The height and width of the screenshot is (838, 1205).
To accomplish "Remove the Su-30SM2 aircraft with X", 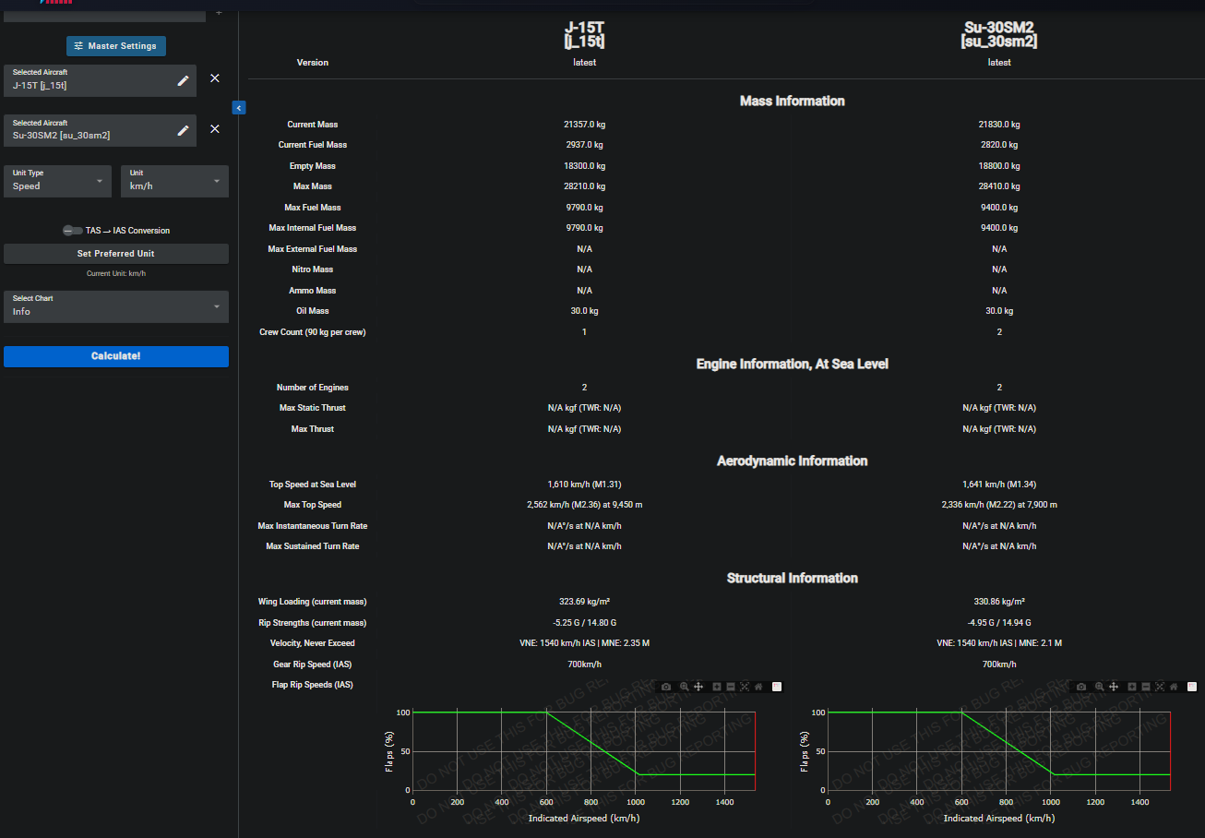I will [x=215, y=129].
